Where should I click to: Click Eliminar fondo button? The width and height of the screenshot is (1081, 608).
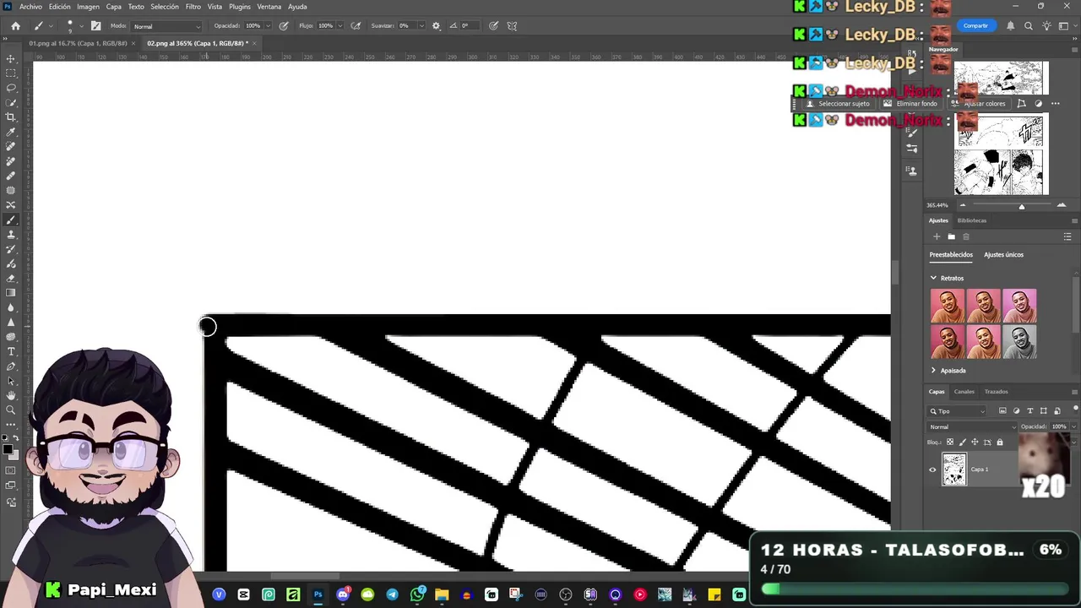tap(910, 104)
